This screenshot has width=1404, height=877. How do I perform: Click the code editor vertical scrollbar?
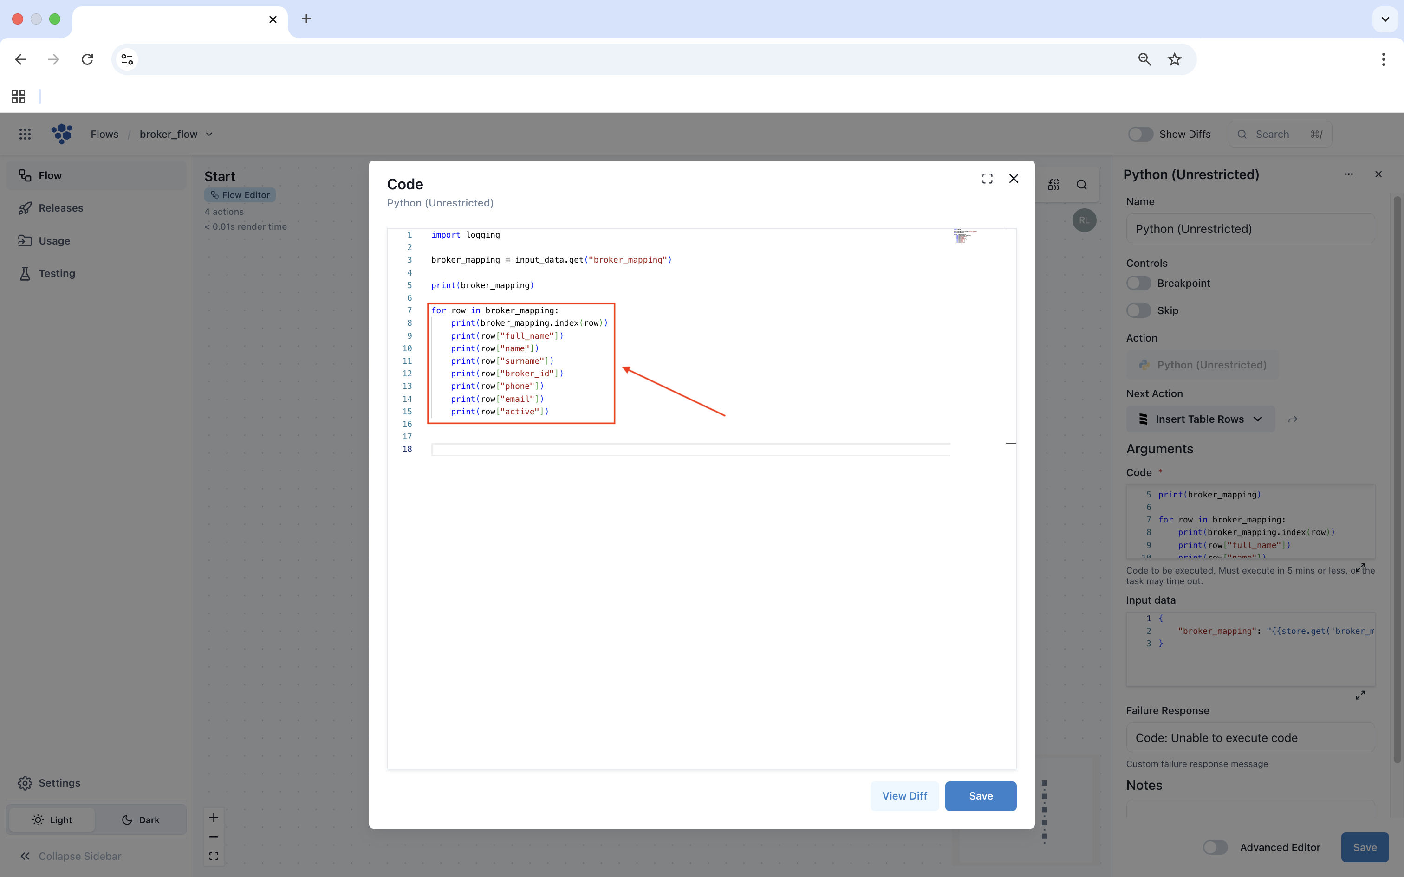[x=1011, y=499]
